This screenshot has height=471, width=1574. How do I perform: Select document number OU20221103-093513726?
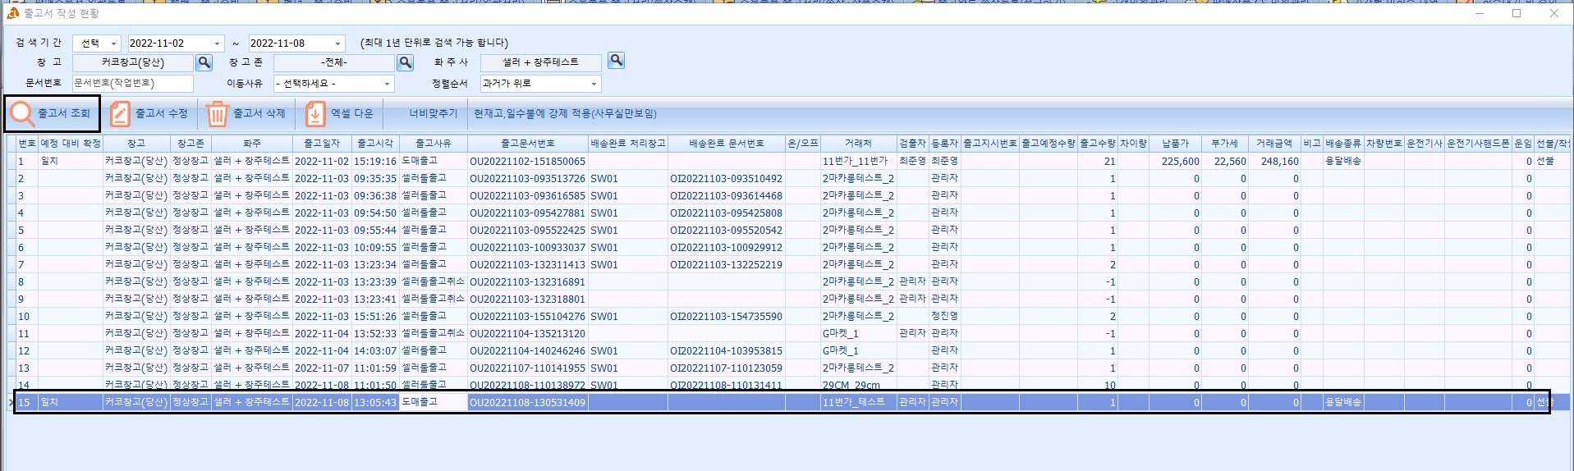click(528, 179)
